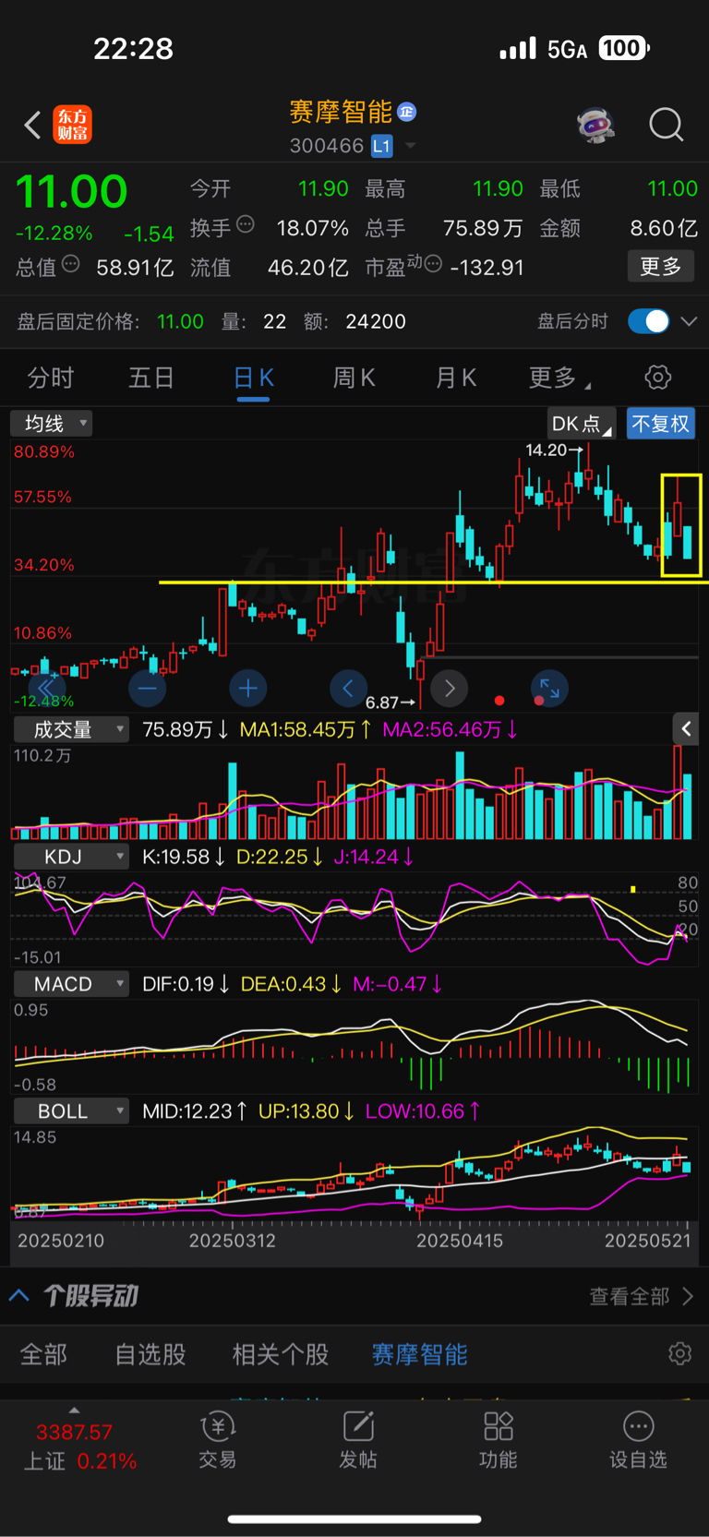Switch to 分时 chart tab
709x1537 pixels.
point(51,378)
